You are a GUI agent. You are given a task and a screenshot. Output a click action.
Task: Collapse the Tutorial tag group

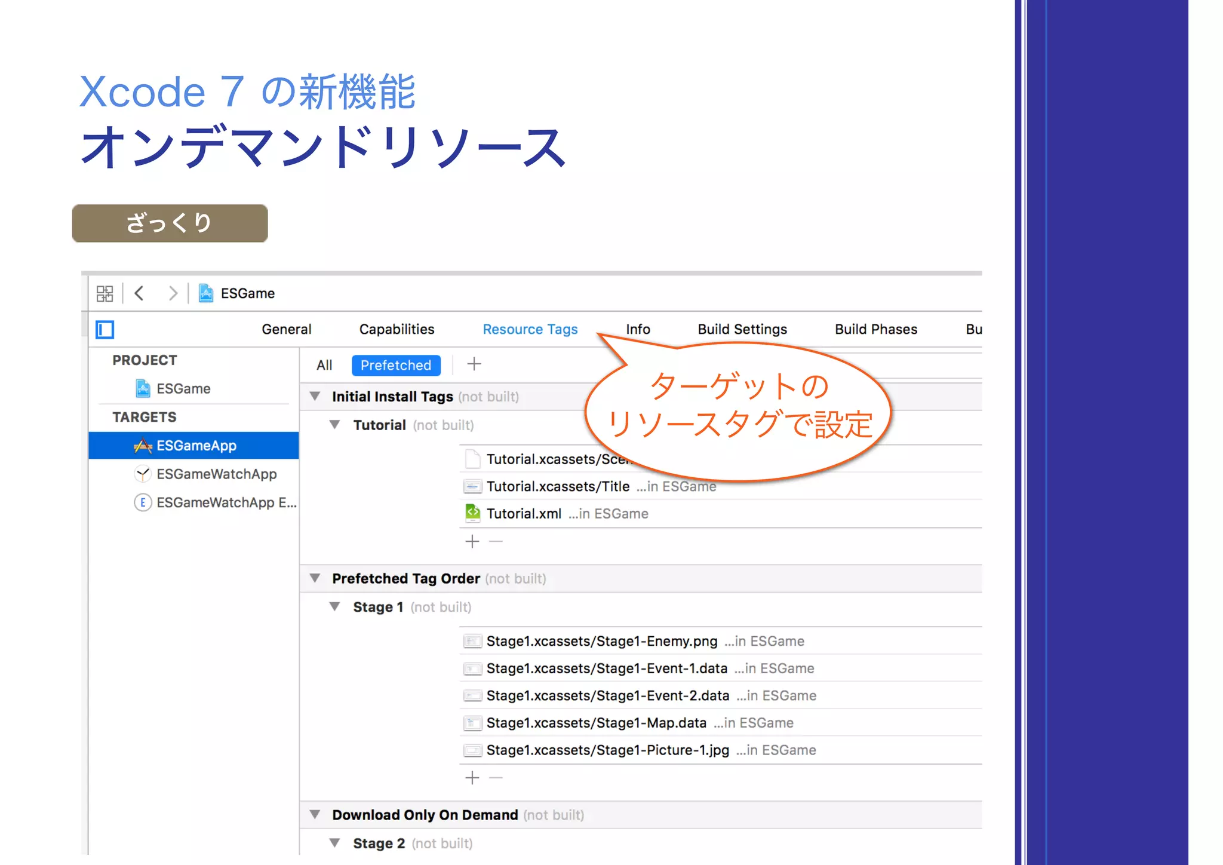[x=335, y=425]
